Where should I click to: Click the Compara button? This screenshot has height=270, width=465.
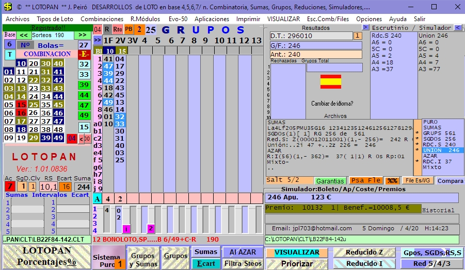tap(450, 180)
